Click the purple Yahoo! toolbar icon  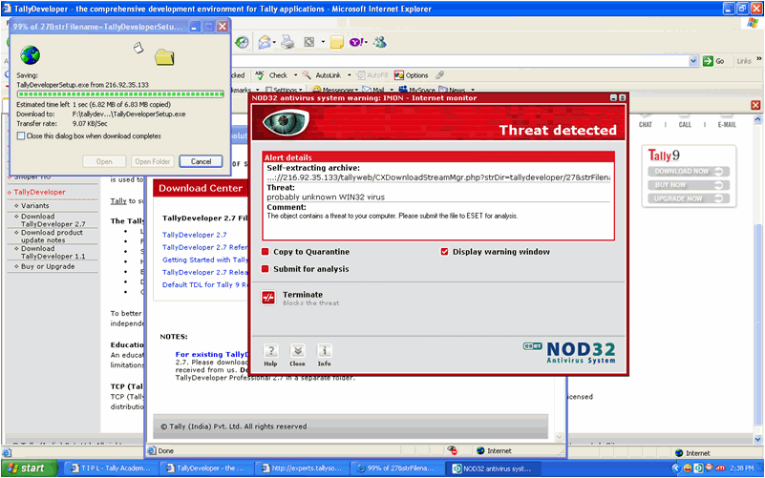click(355, 42)
